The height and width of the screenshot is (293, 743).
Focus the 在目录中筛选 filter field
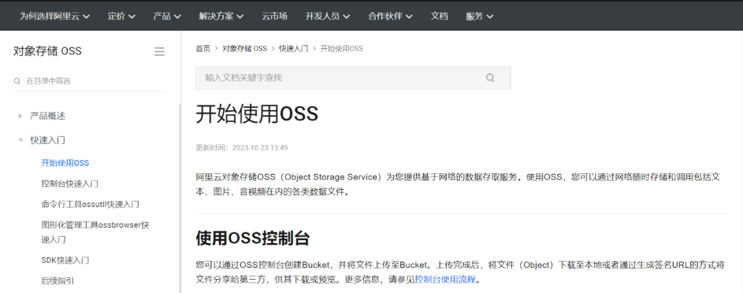pyautogui.click(x=89, y=81)
